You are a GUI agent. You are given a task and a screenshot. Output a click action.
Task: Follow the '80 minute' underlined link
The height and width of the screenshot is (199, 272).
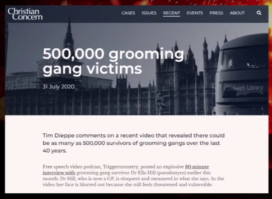[x=197, y=167]
